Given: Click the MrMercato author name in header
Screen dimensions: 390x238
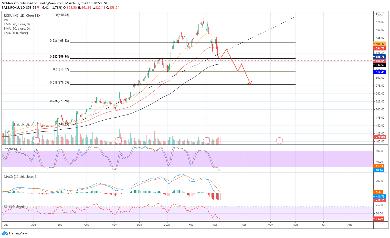Looking at the screenshot, I should 10,3.
